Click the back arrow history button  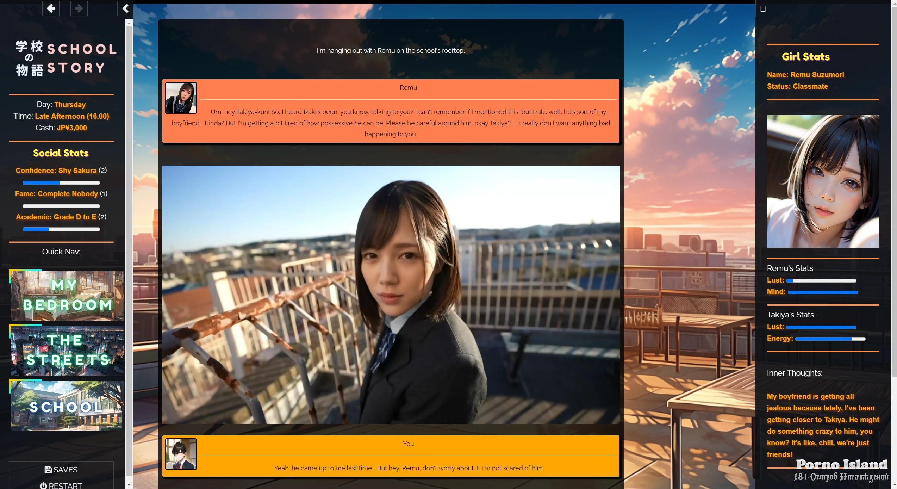[x=51, y=8]
